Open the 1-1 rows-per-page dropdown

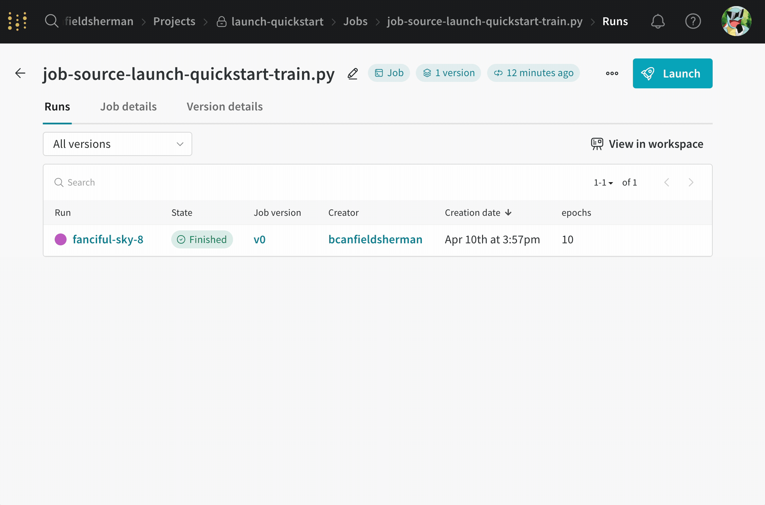click(603, 182)
